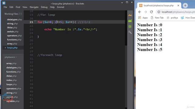The height and width of the screenshot is (109, 195).
Task: Click line number 21 in the gutter
Action: point(31,22)
